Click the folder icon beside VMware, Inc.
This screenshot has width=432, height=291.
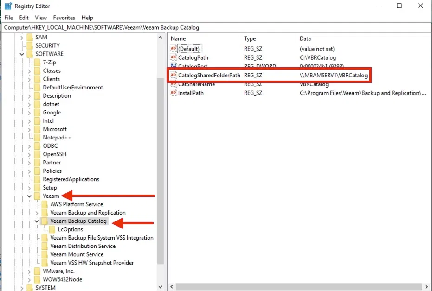coord(37,271)
